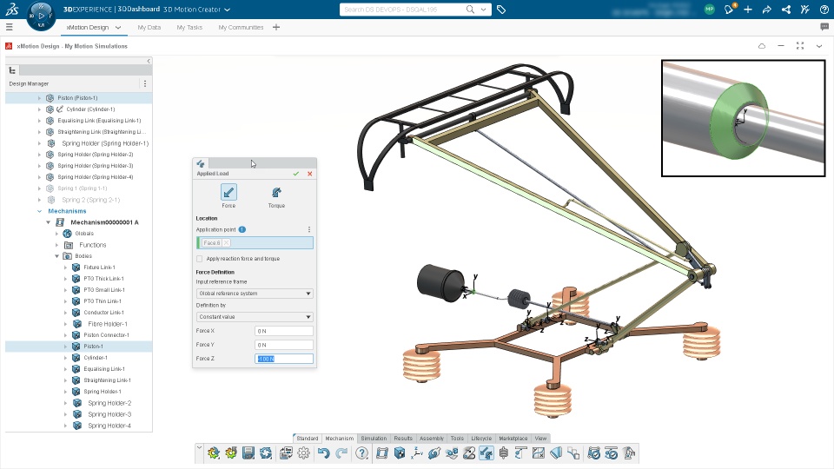Image resolution: width=834 pixels, height=469 pixels.
Task: Open the help question mark in top bar
Action: tap(824, 9)
